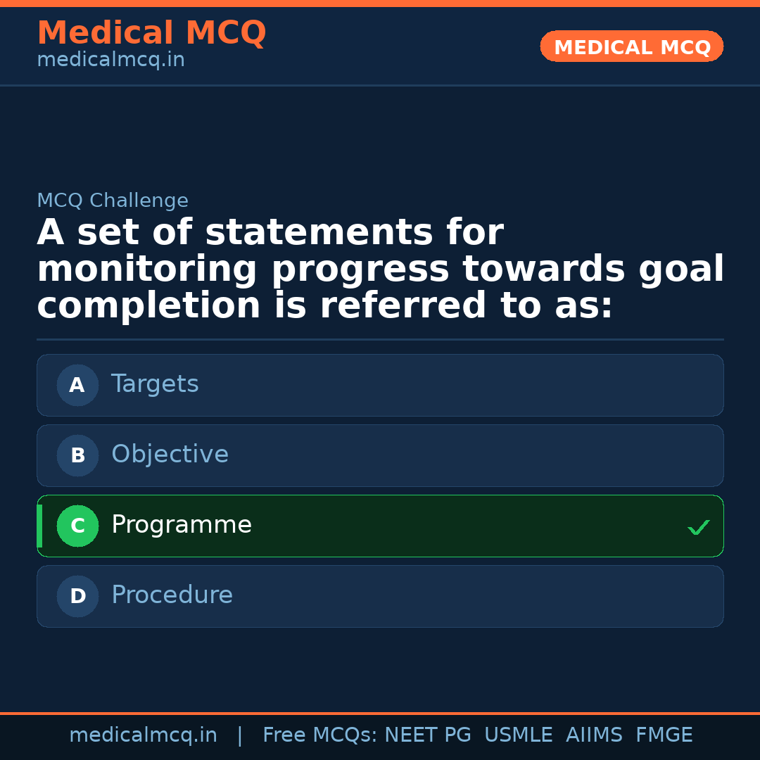Screen dimensions: 760x760
Task: Click AIIMS in the footer
Action: pyautogui.click(x=594, y=735)
